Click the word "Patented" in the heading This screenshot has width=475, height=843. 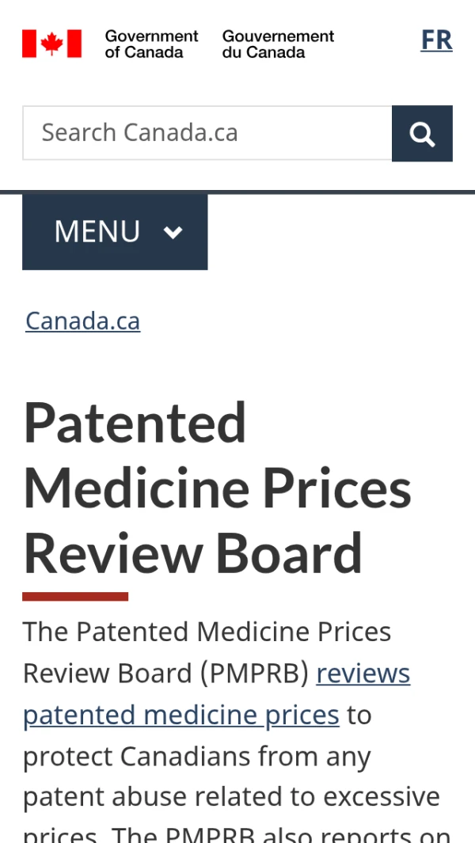(x=135, y=423)
